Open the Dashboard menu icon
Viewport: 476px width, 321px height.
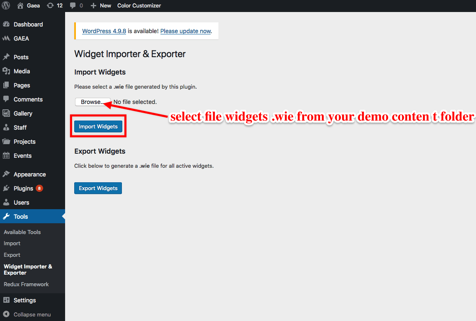[x=6, y=24]
